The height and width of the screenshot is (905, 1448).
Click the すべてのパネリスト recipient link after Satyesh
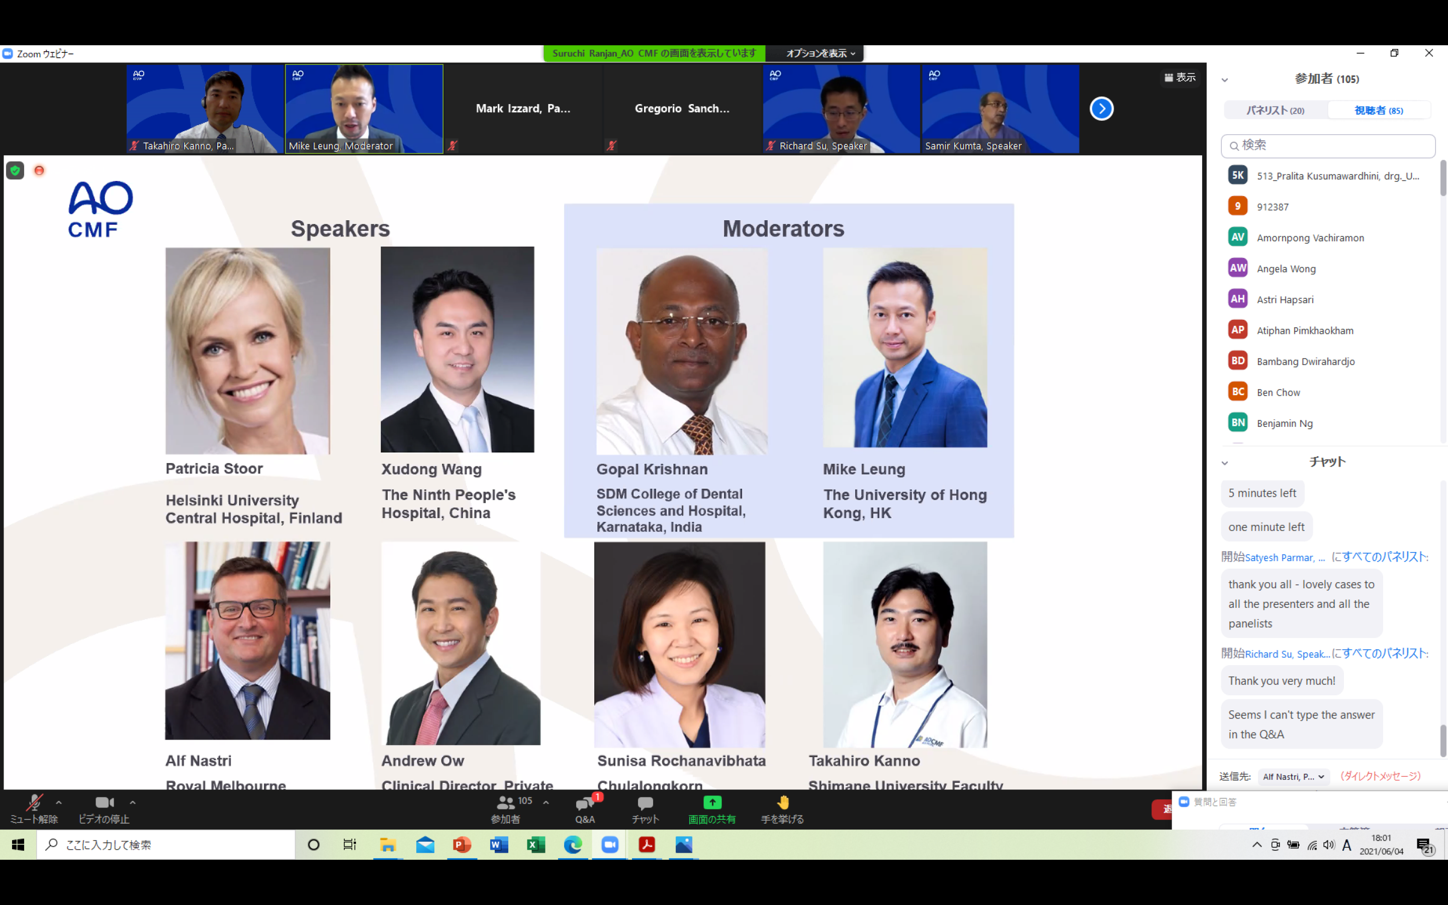click(1385, 557)
